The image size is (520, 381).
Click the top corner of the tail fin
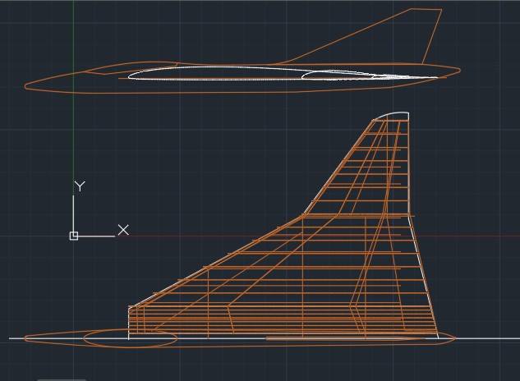point(441,10)
